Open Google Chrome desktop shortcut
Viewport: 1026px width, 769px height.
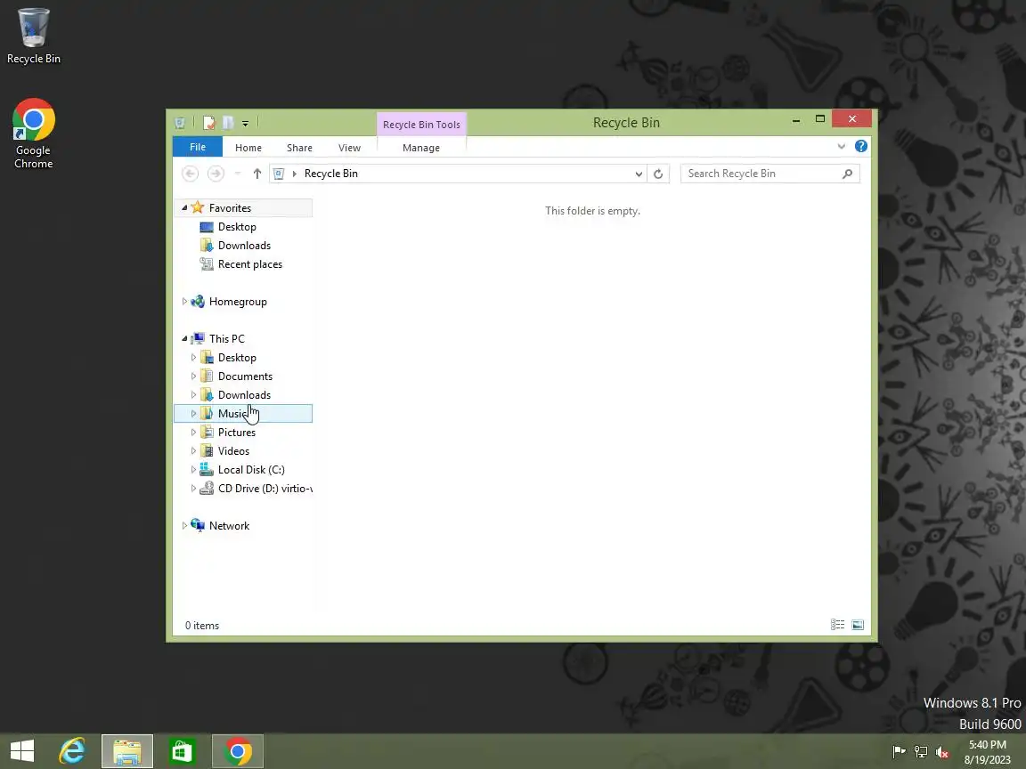[x=33, y=134]
